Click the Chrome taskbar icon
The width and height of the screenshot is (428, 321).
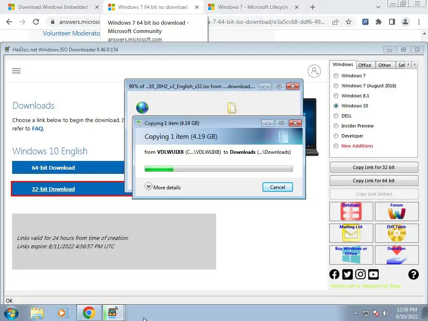tap(89, 313)
